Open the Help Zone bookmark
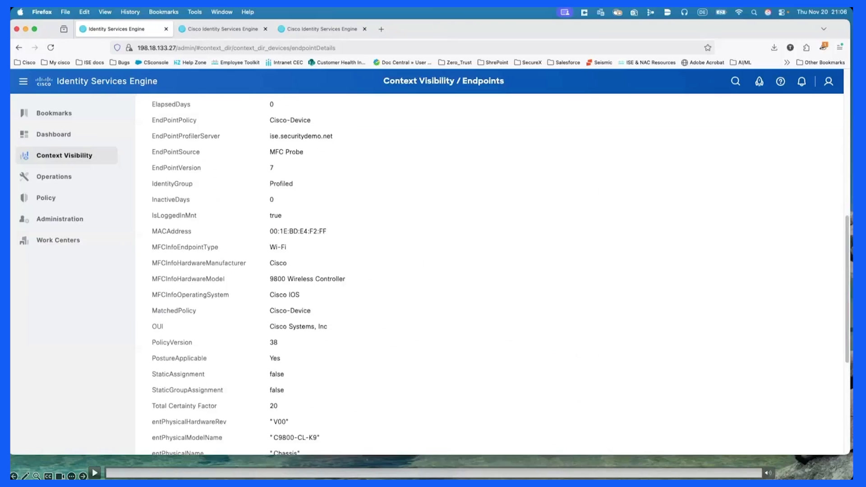The height and width of the screenshot is (487, 866). [190, 63]
